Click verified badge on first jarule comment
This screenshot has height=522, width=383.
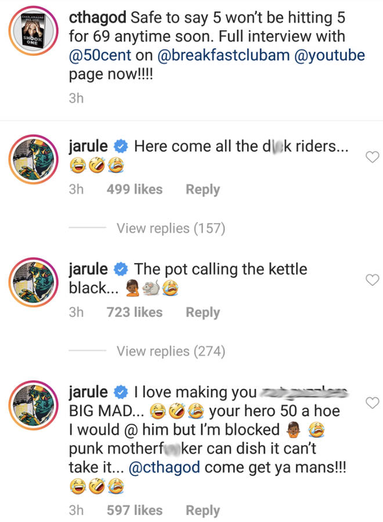pos(121,146)
